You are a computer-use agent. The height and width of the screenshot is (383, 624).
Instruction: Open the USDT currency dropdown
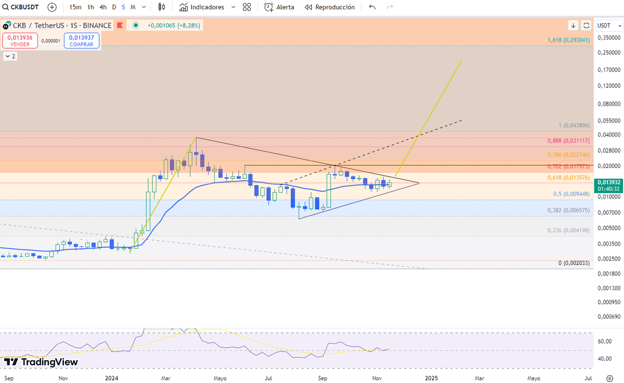(609, 25)
